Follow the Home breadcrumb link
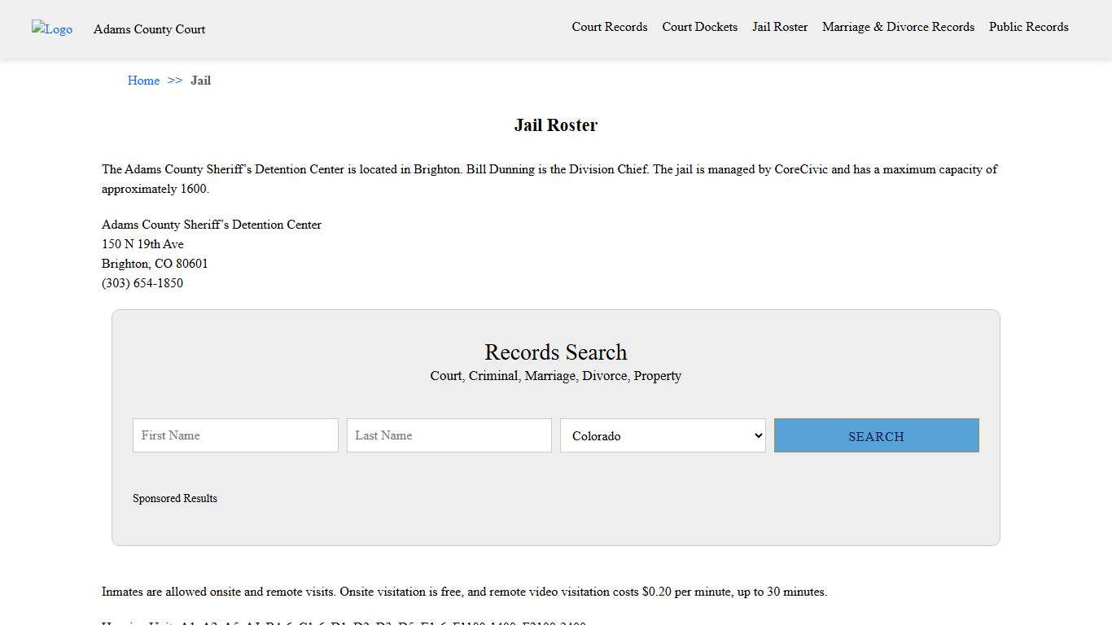The height and width of the screenshot is (625, 1112). pos(143,81)
